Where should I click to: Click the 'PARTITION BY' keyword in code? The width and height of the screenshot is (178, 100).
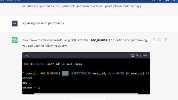(81, 73)
